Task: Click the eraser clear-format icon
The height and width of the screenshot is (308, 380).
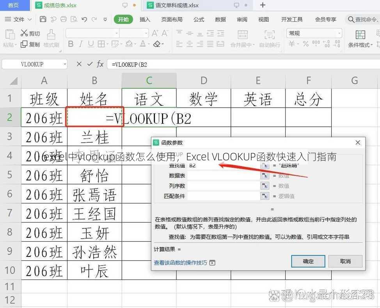Action: tap(157, 44)
